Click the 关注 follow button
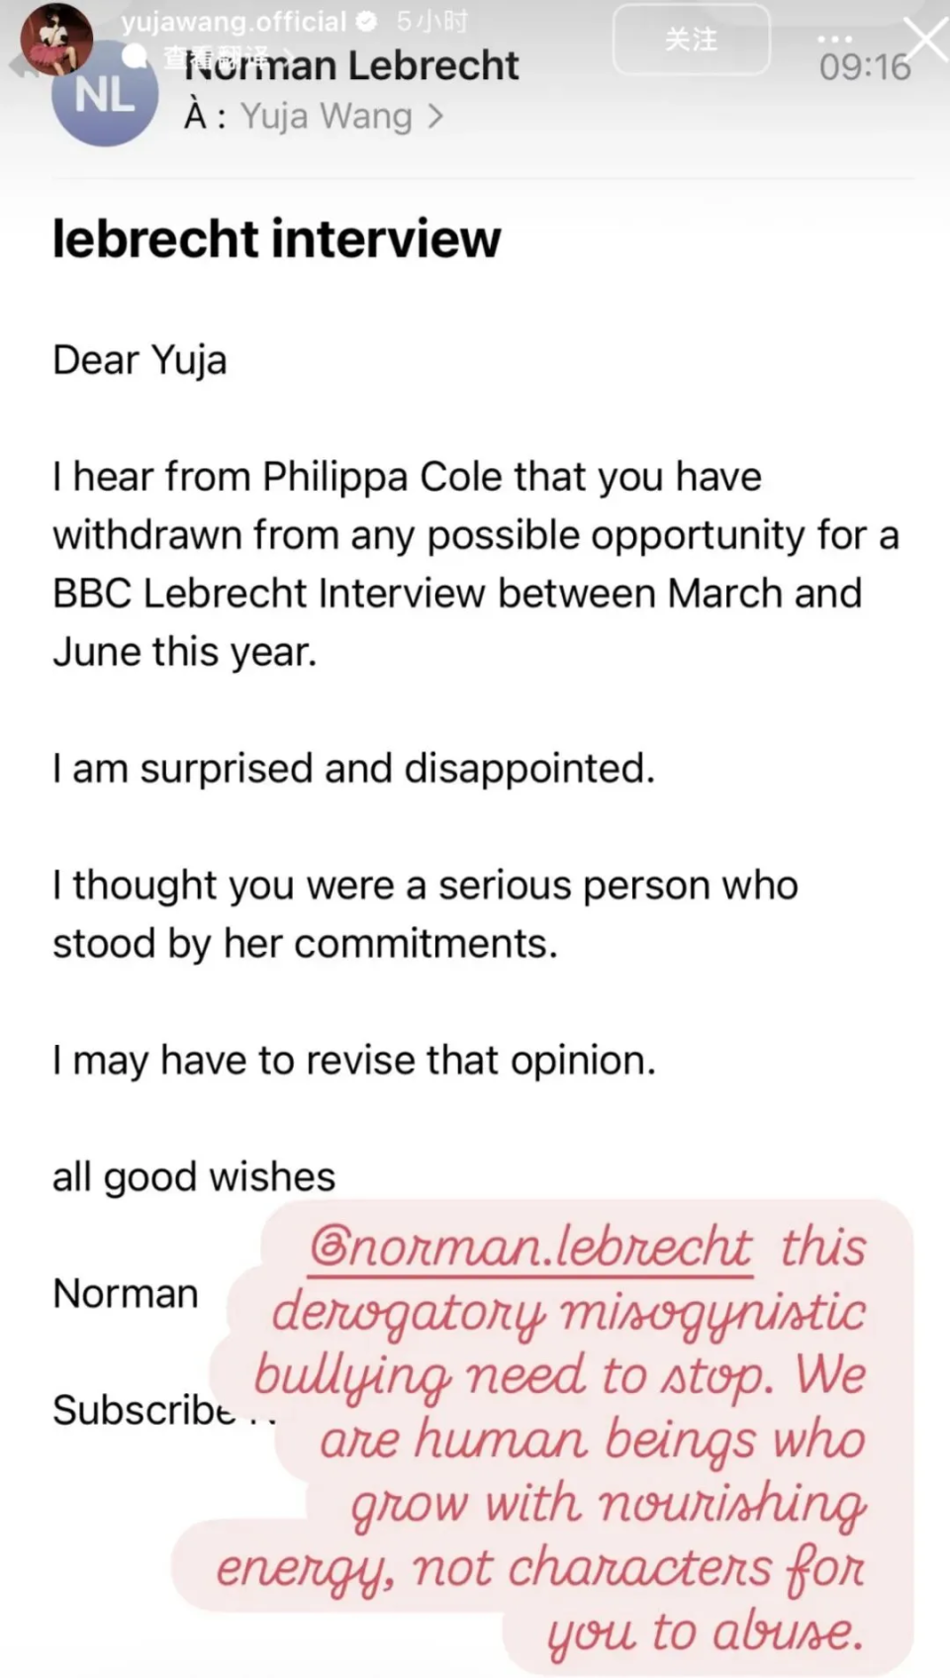The image size is (950, 1678). click(691, 40)
